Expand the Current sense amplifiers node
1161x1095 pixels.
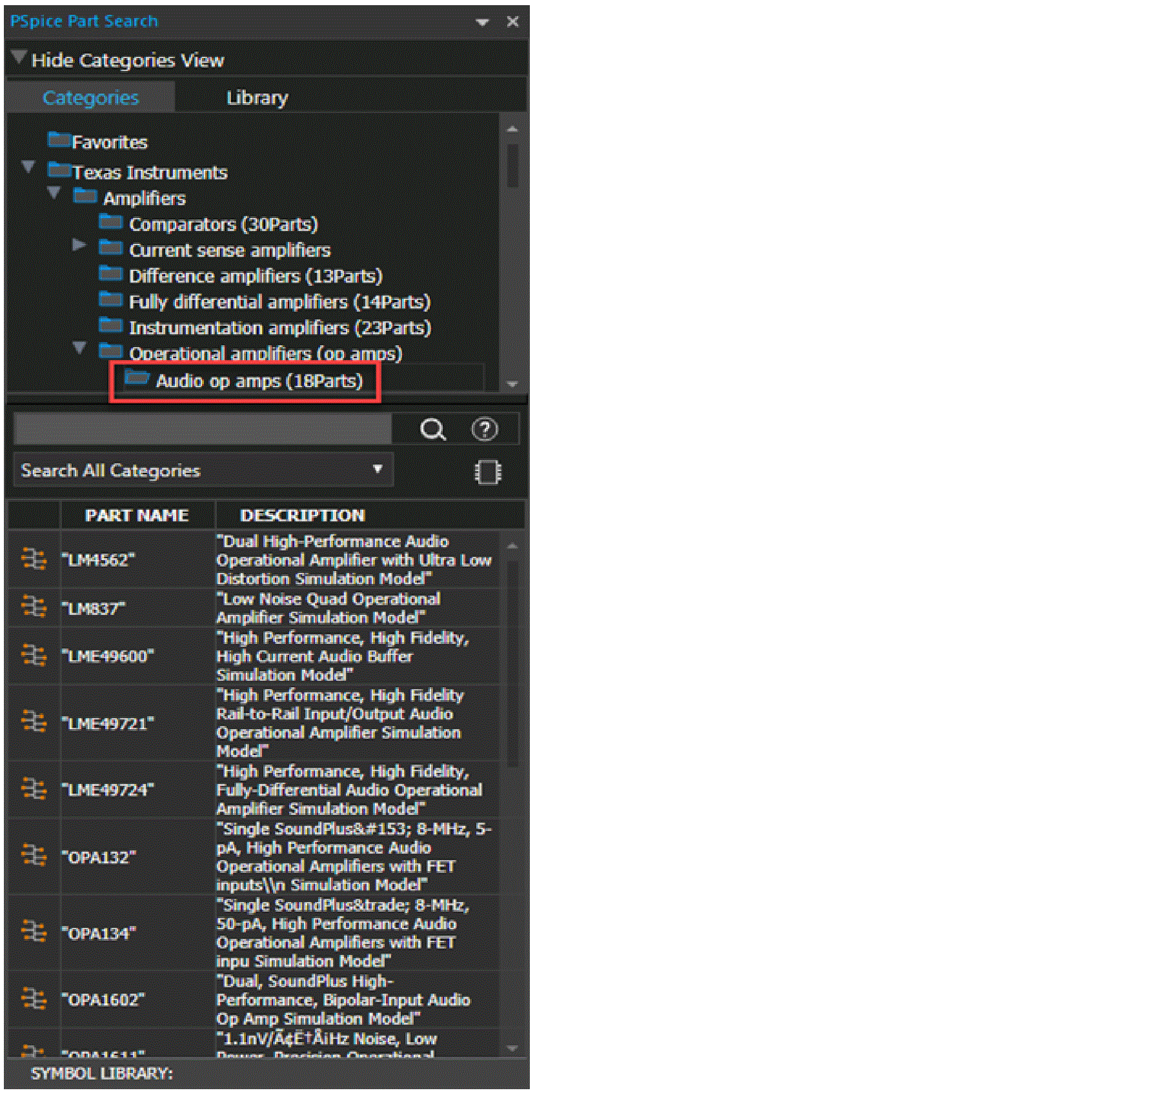click(79, 245)
